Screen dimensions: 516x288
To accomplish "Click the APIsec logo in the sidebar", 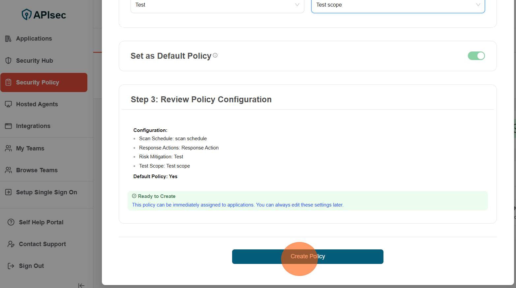I will click(x=44, y=14).
